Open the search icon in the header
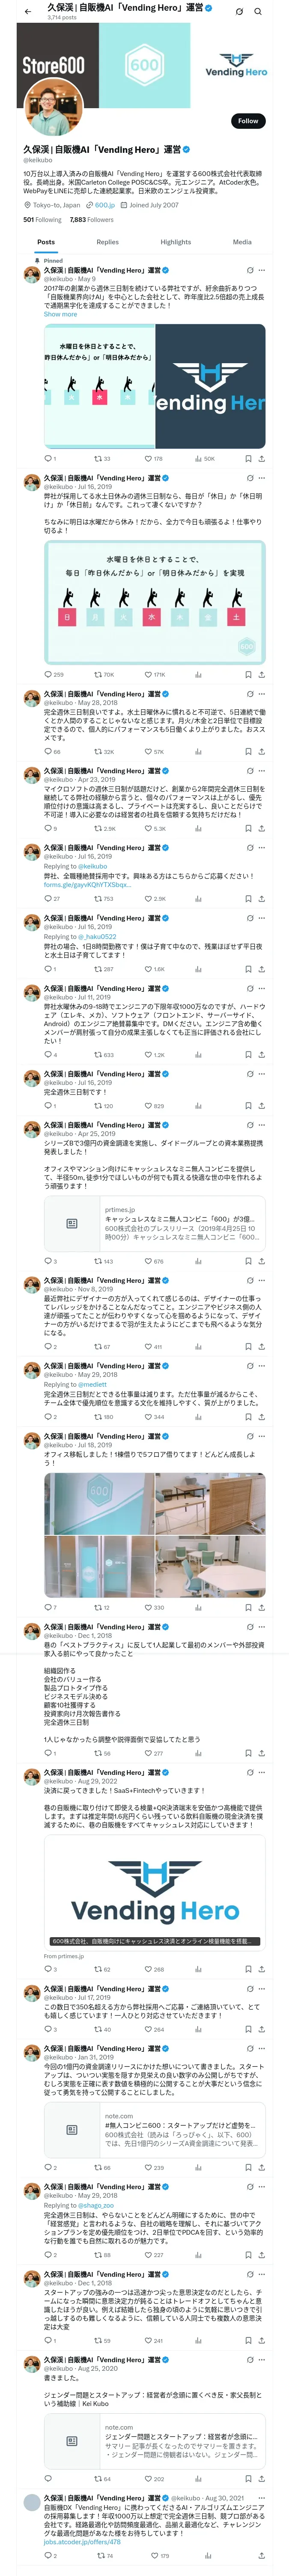Viewport: 289px width, 2576px height. 258,11
